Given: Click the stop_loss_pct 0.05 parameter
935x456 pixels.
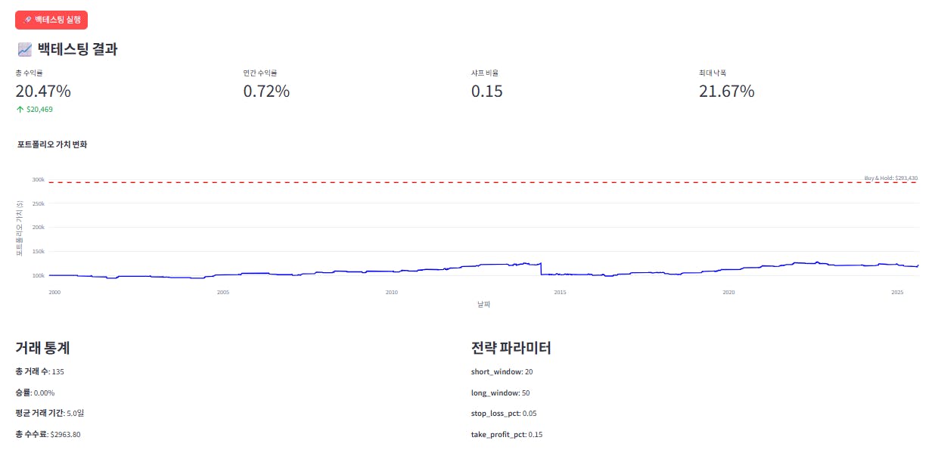Looking at the screenshot, I should coord(504,414).
